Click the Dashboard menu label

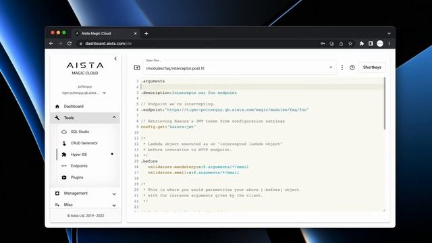coord(74,107)
